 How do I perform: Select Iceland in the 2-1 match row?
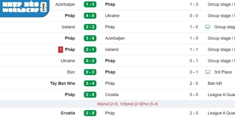[112, 50]
